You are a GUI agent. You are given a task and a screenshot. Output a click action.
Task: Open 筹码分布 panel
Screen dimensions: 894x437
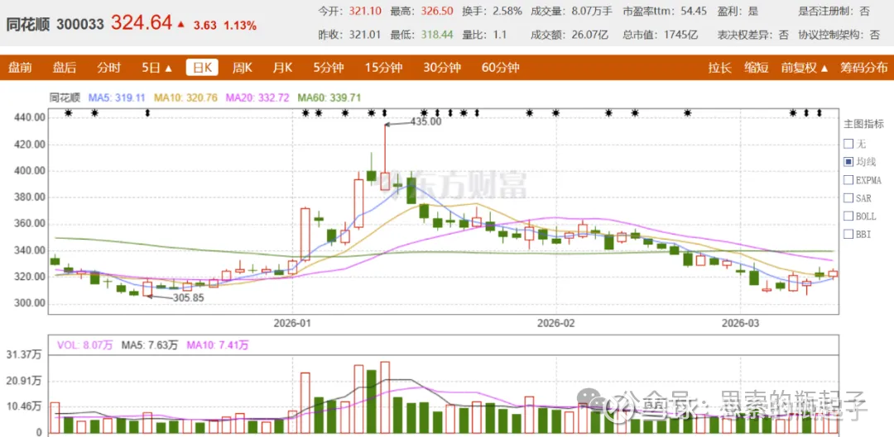pyautogui.click(x=863, y=69)
